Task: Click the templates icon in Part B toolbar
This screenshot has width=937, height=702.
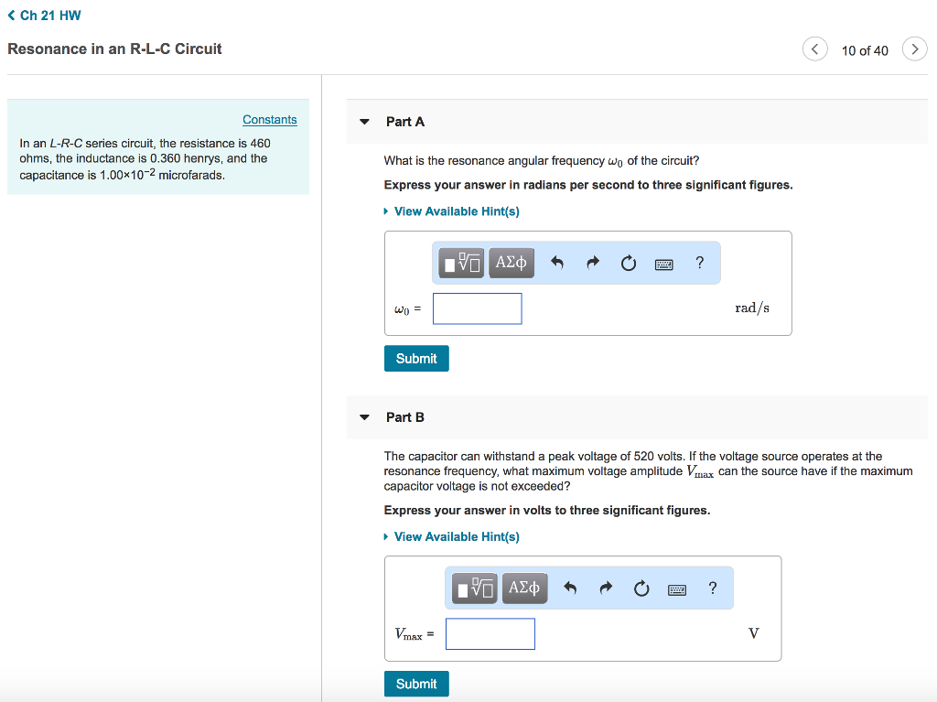Action: pyautogui.click(x=476, y=589)
